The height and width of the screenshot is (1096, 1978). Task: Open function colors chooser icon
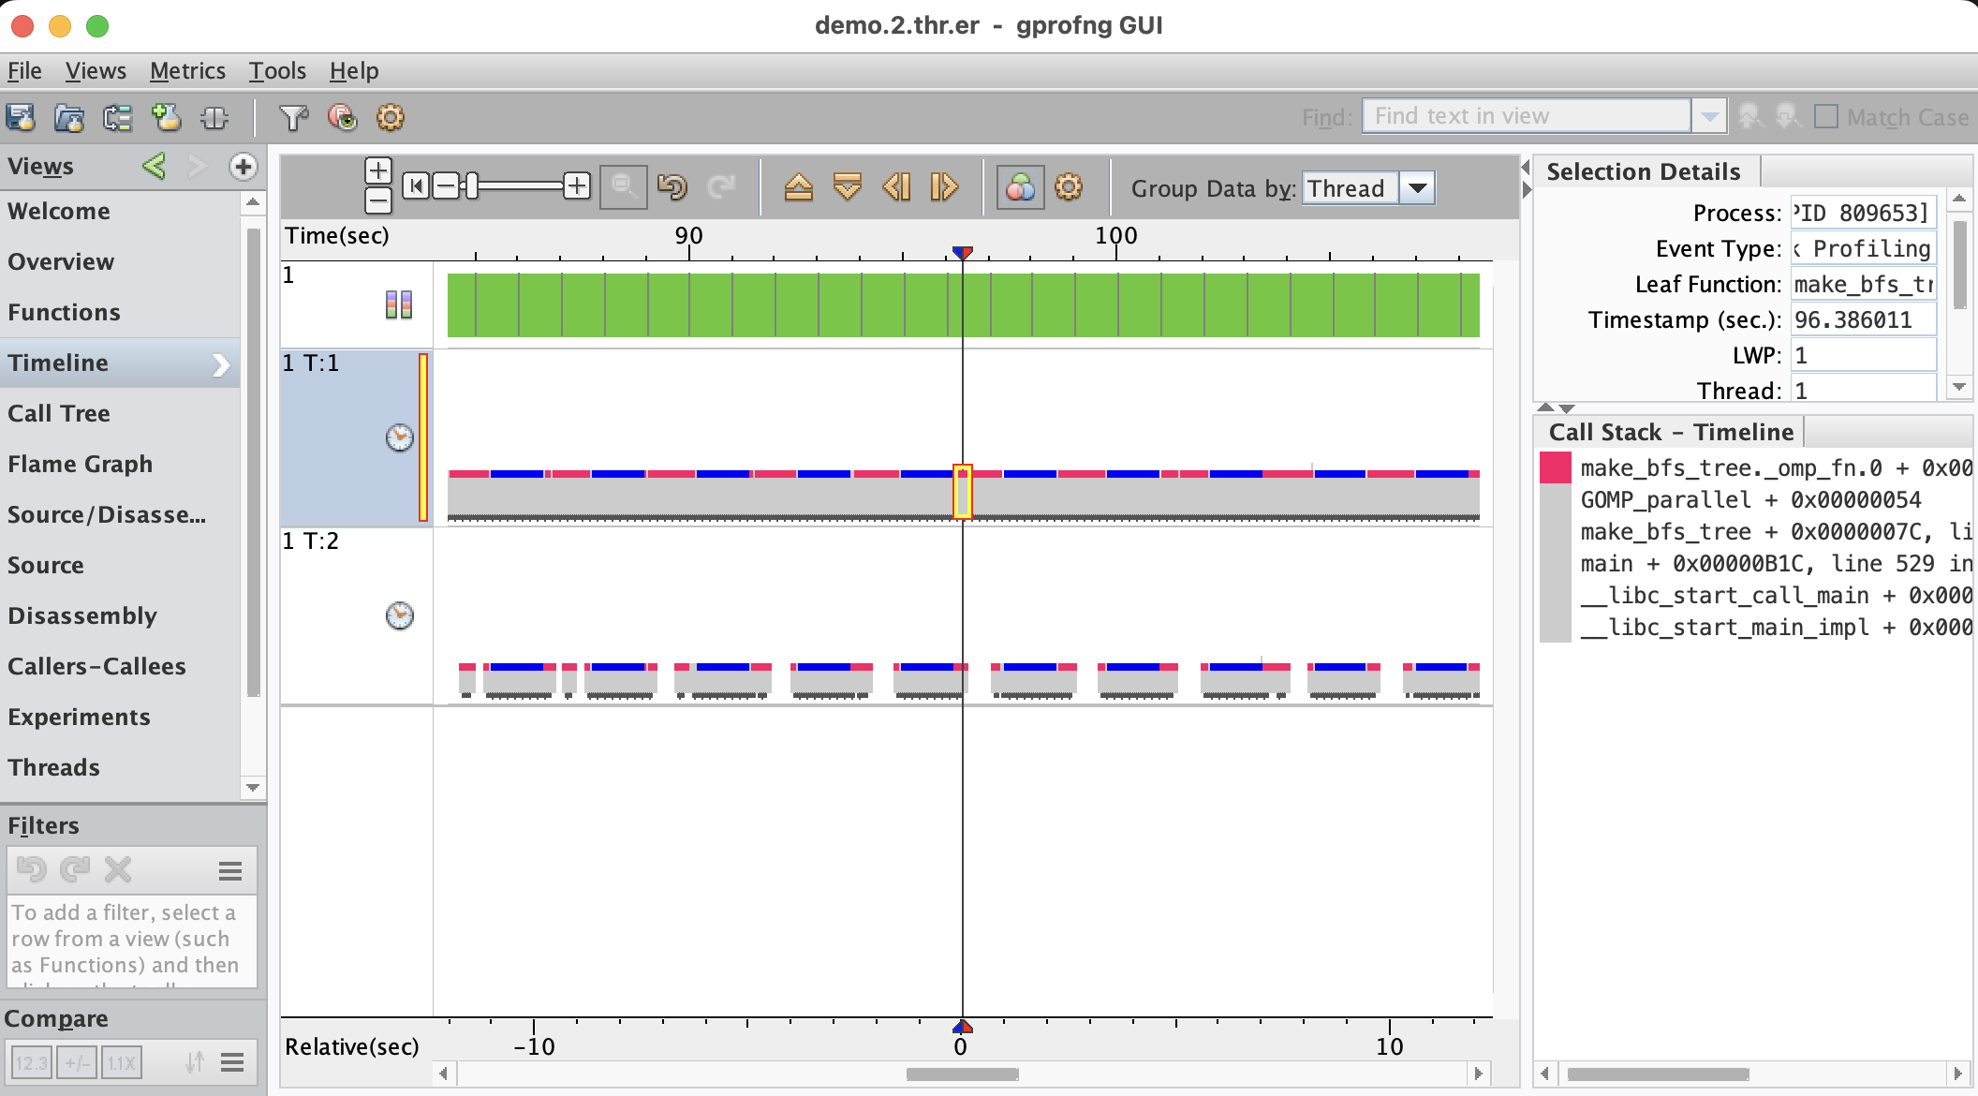pyautogui.click(x=1020, y=187)
